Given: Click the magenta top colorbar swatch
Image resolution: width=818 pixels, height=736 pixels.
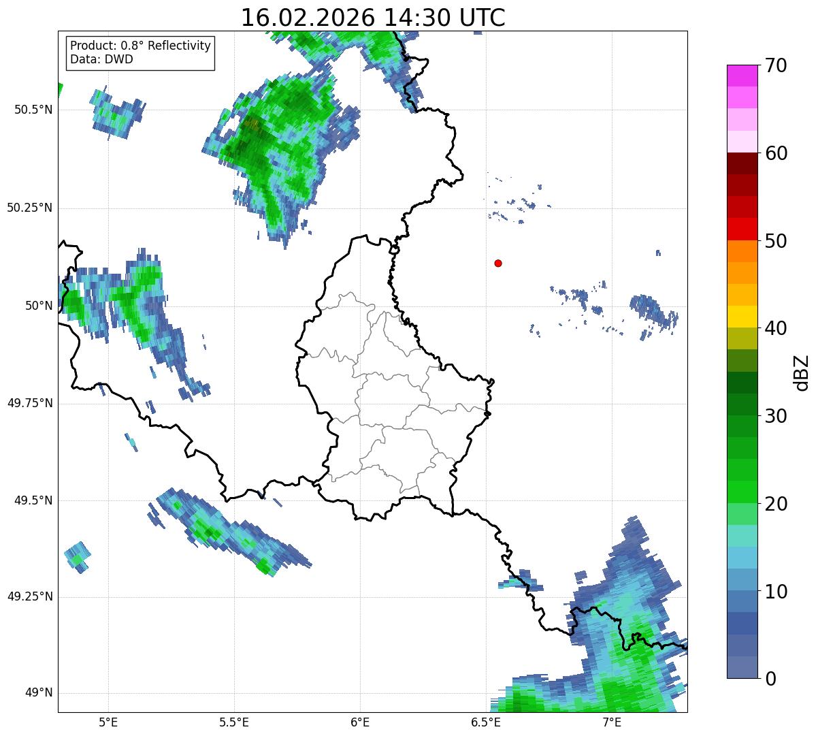Looking at the screenshot, I should (x=742, y=76).
